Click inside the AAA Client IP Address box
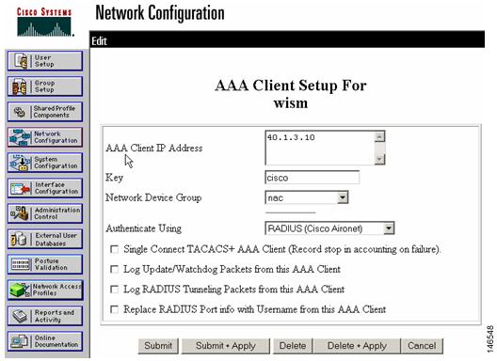 click(x=320, y=148)
